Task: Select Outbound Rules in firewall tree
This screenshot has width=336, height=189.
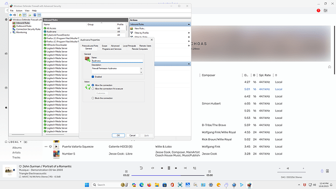Action: [23, 26]
